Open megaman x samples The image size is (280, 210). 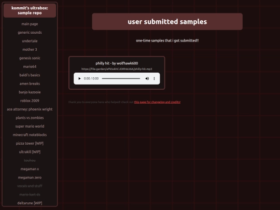click(x=30, y=169)
